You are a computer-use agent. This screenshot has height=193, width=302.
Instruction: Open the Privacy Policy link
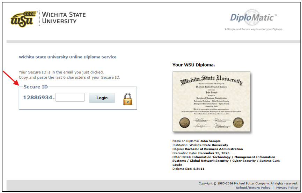[286, 188]
